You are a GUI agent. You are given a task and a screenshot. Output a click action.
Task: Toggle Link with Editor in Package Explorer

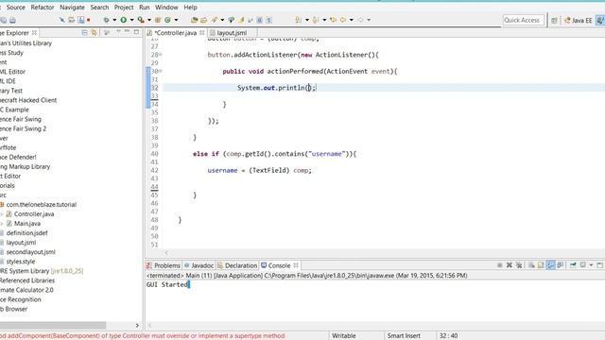94,33
